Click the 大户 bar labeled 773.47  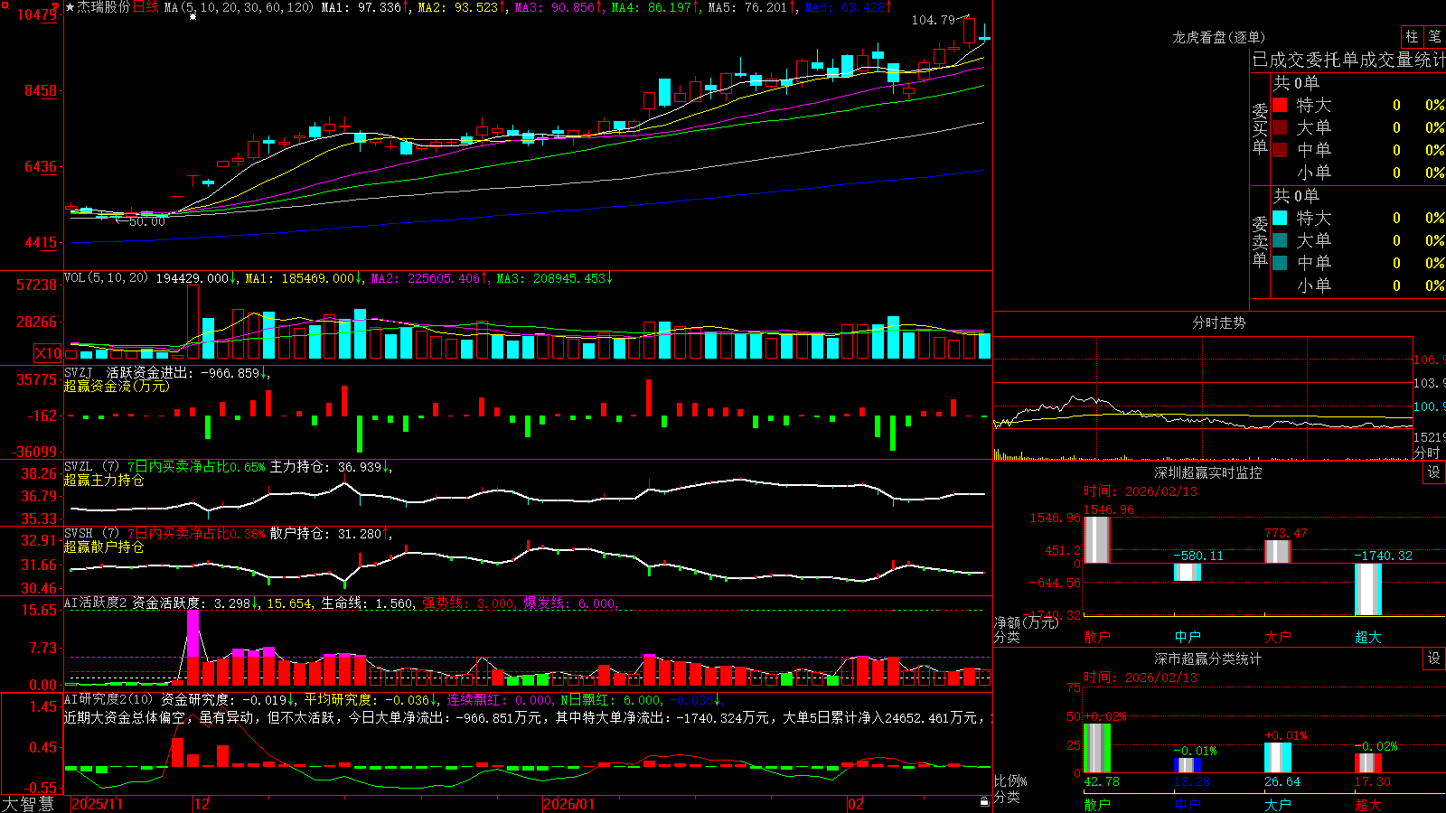coord(1278,552)
